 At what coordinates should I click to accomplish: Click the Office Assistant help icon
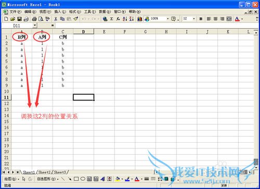(173, 19)
